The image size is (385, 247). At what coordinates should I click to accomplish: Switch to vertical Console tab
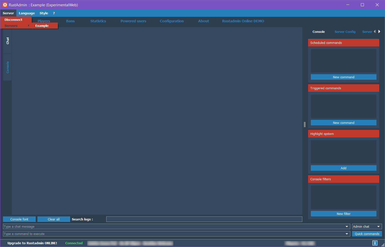pos(8,67)
